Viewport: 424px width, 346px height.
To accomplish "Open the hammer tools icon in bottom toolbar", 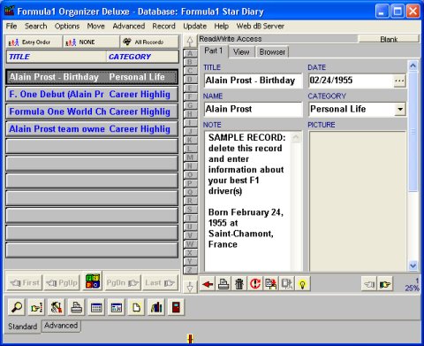I will (57, 307).
